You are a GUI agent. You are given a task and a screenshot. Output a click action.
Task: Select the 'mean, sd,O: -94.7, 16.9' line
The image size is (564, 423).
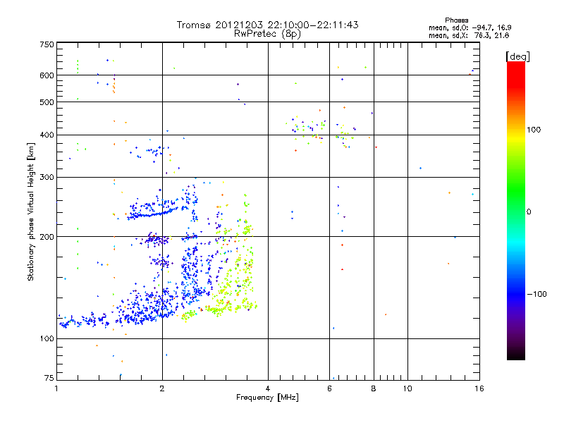pos(470,27)
